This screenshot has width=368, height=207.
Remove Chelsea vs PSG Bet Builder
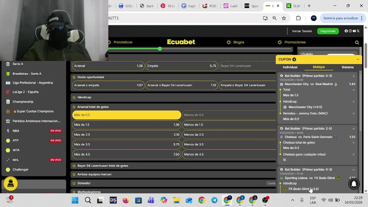(354, 129)
